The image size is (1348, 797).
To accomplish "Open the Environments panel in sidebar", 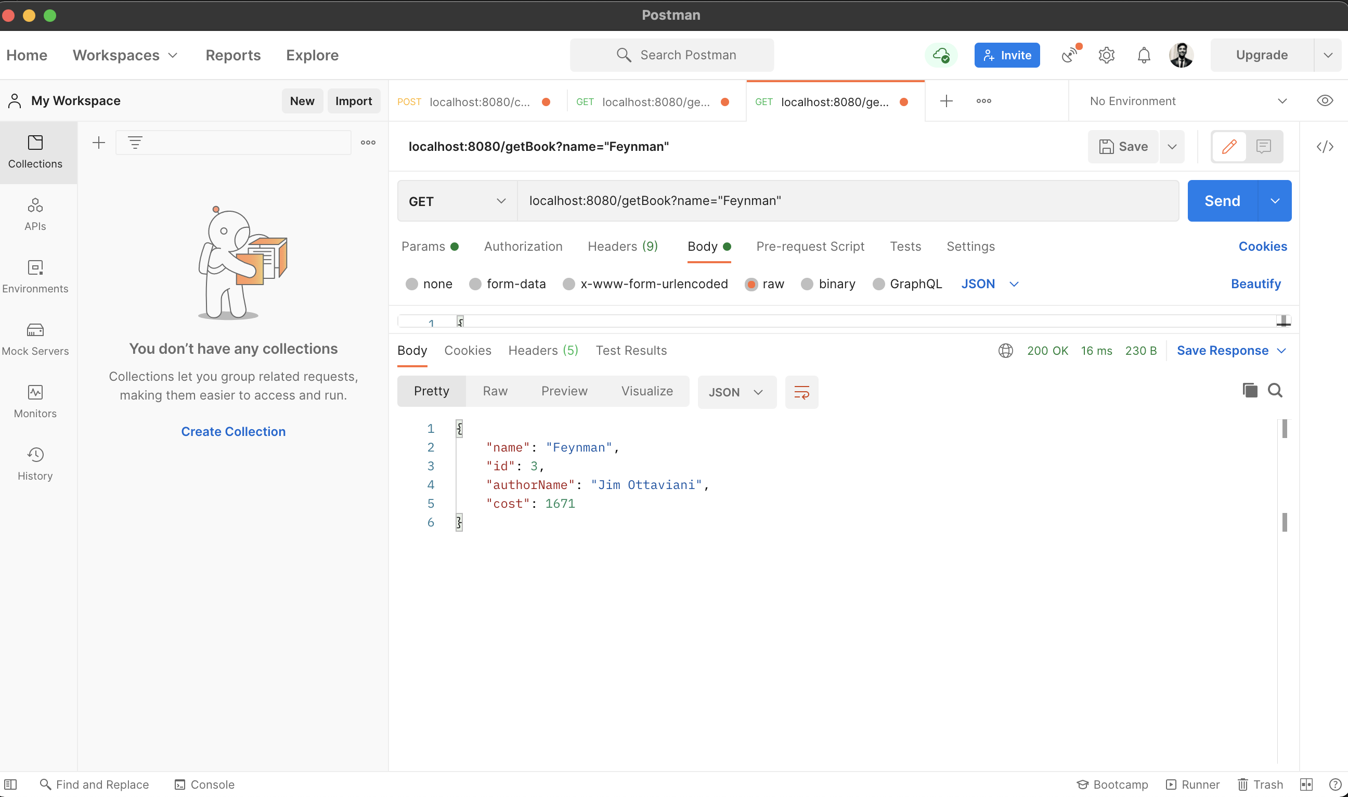I will [x=35, y=276].
